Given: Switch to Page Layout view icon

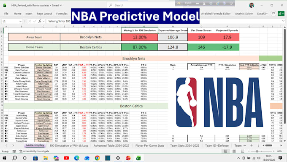Looking at the screenshot, I should [234, 151].
